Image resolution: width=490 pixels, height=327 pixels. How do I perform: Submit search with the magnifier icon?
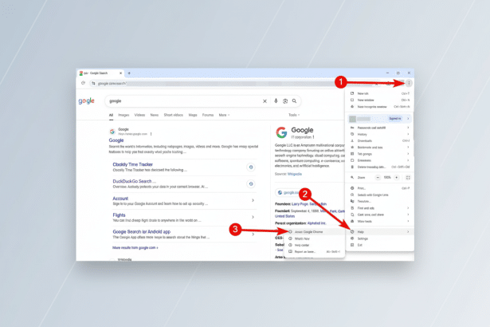click(x=294, y=100)
